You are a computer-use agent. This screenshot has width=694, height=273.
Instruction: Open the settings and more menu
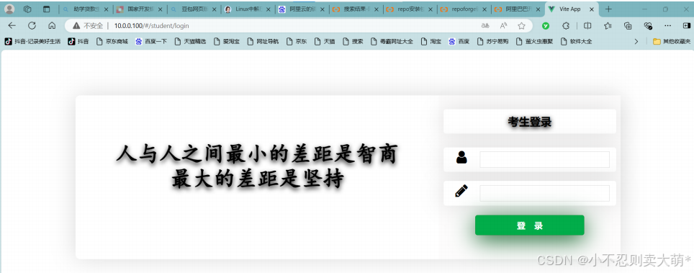(667, 26)
